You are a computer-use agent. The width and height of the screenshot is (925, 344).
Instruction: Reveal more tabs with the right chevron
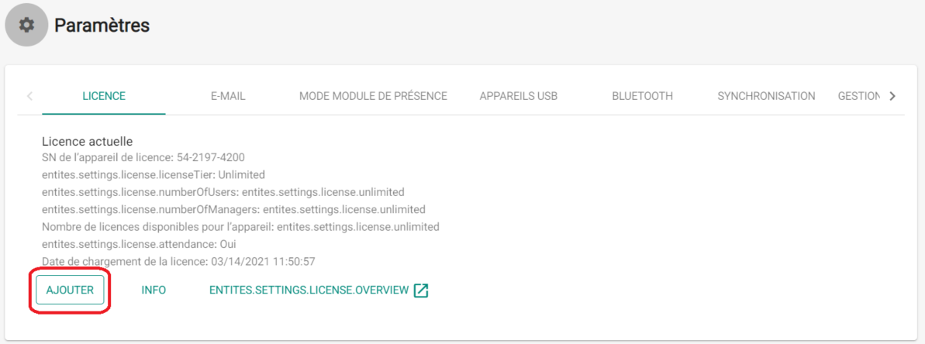point(892,96)
